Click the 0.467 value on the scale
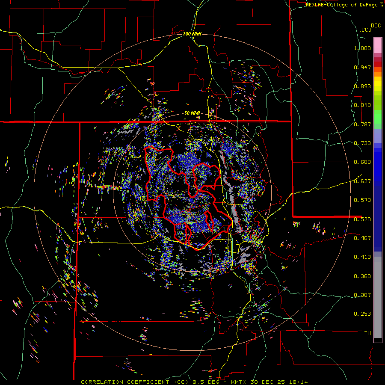This screenshot has width=385, height=385. point(362,238)
